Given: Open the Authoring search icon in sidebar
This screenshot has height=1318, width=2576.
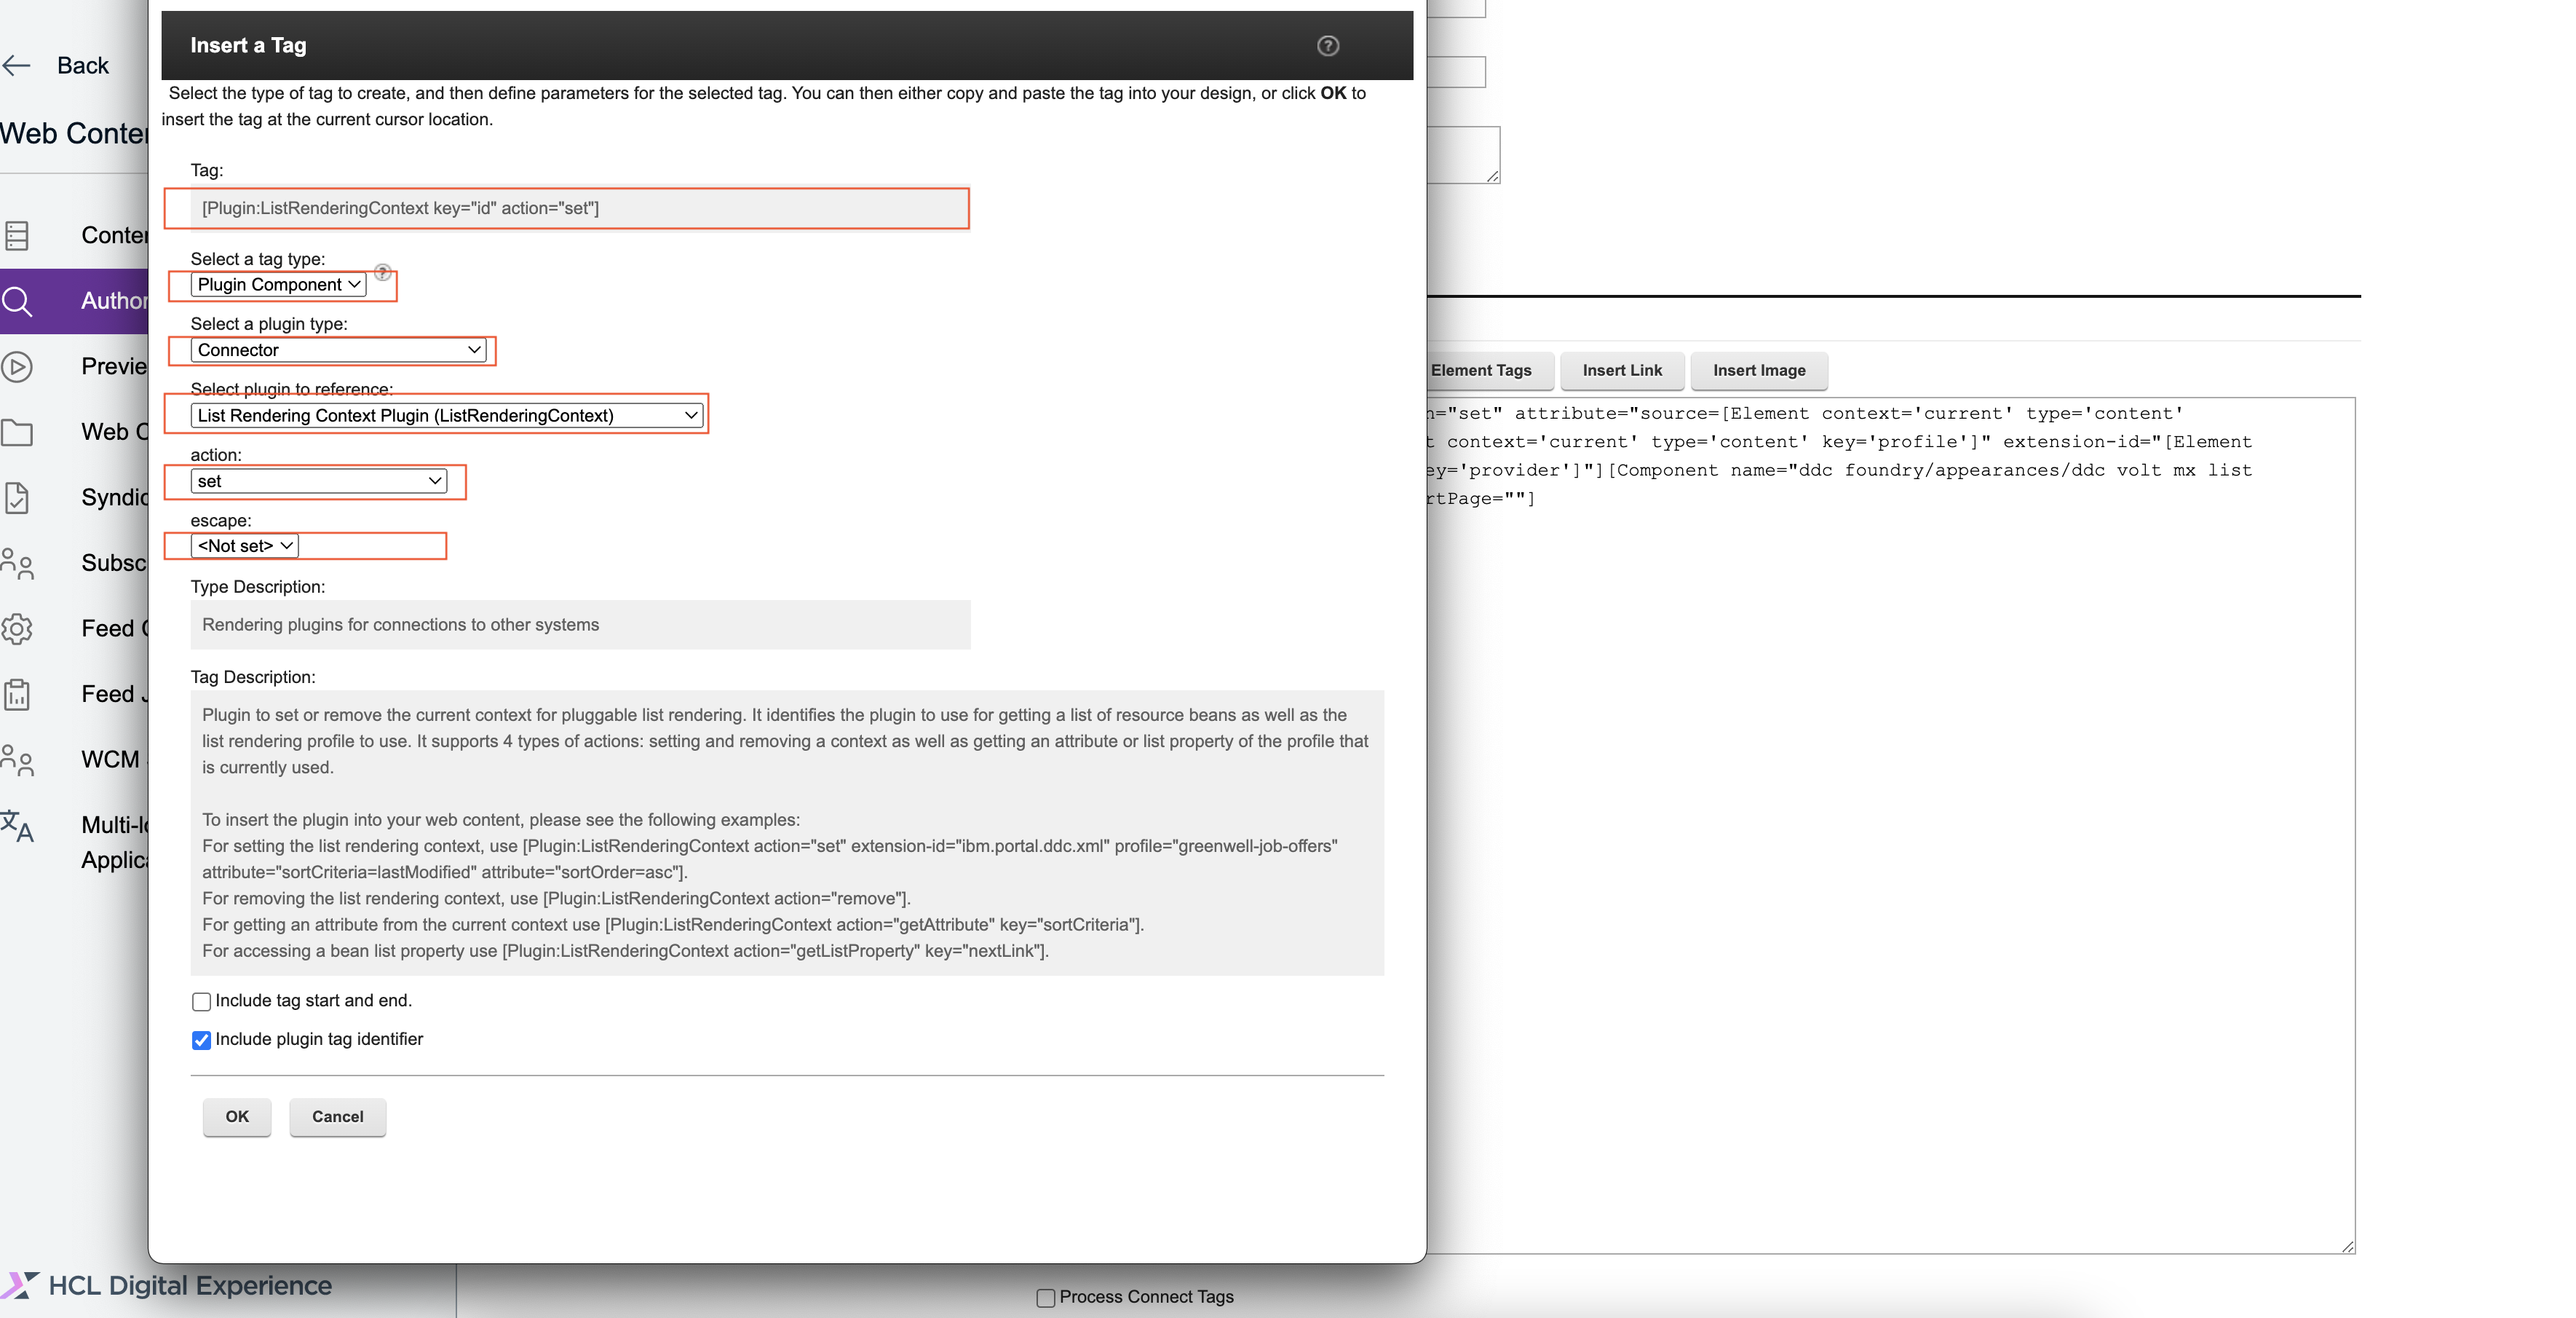Looking at the screenshot, I should [x=18, y=301].
